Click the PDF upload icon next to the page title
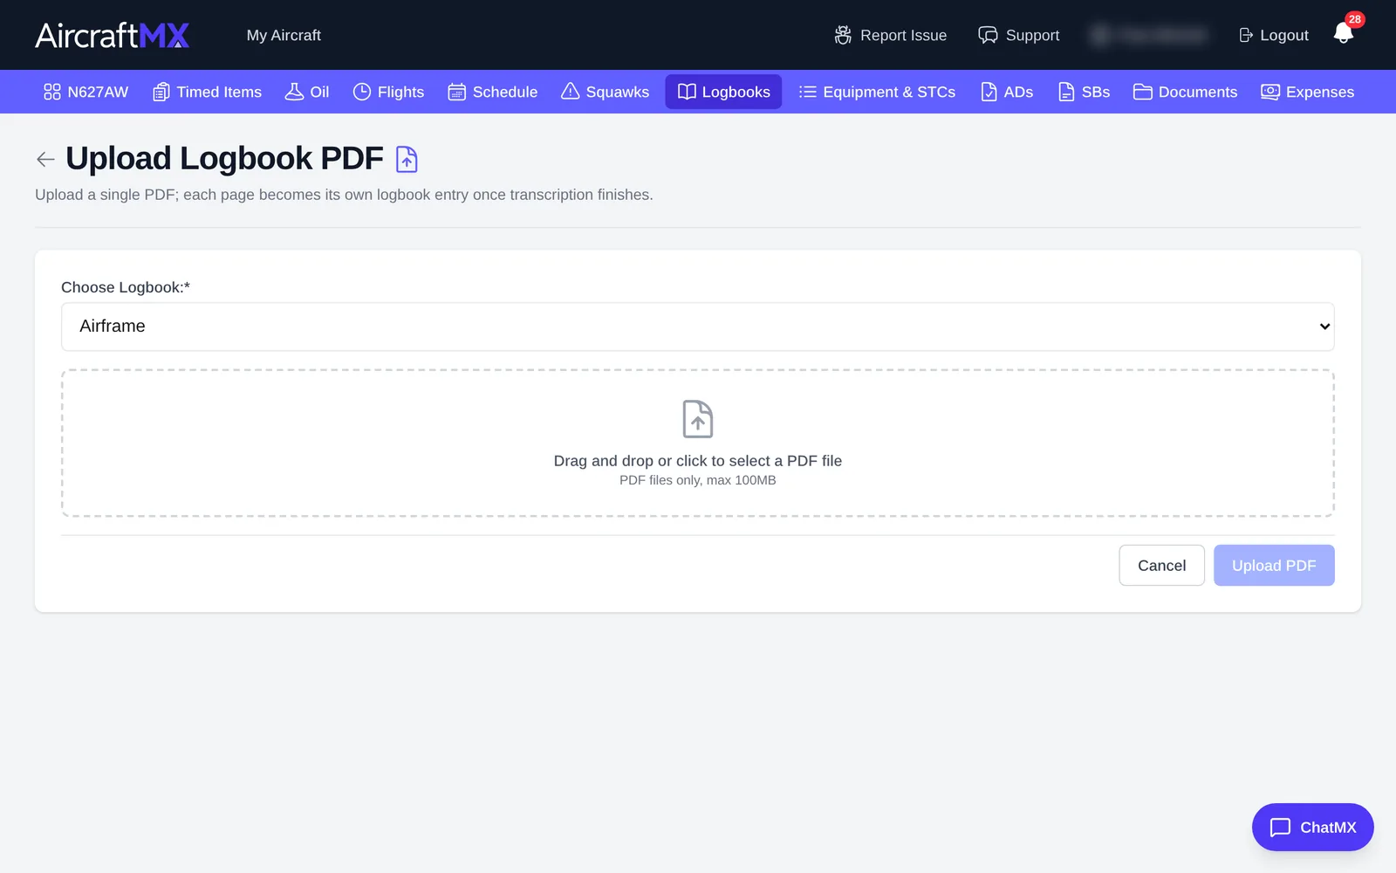Image resolution: width=1396 pixels, height=873 pixels. pyautogui.click(x=407, y=159)
